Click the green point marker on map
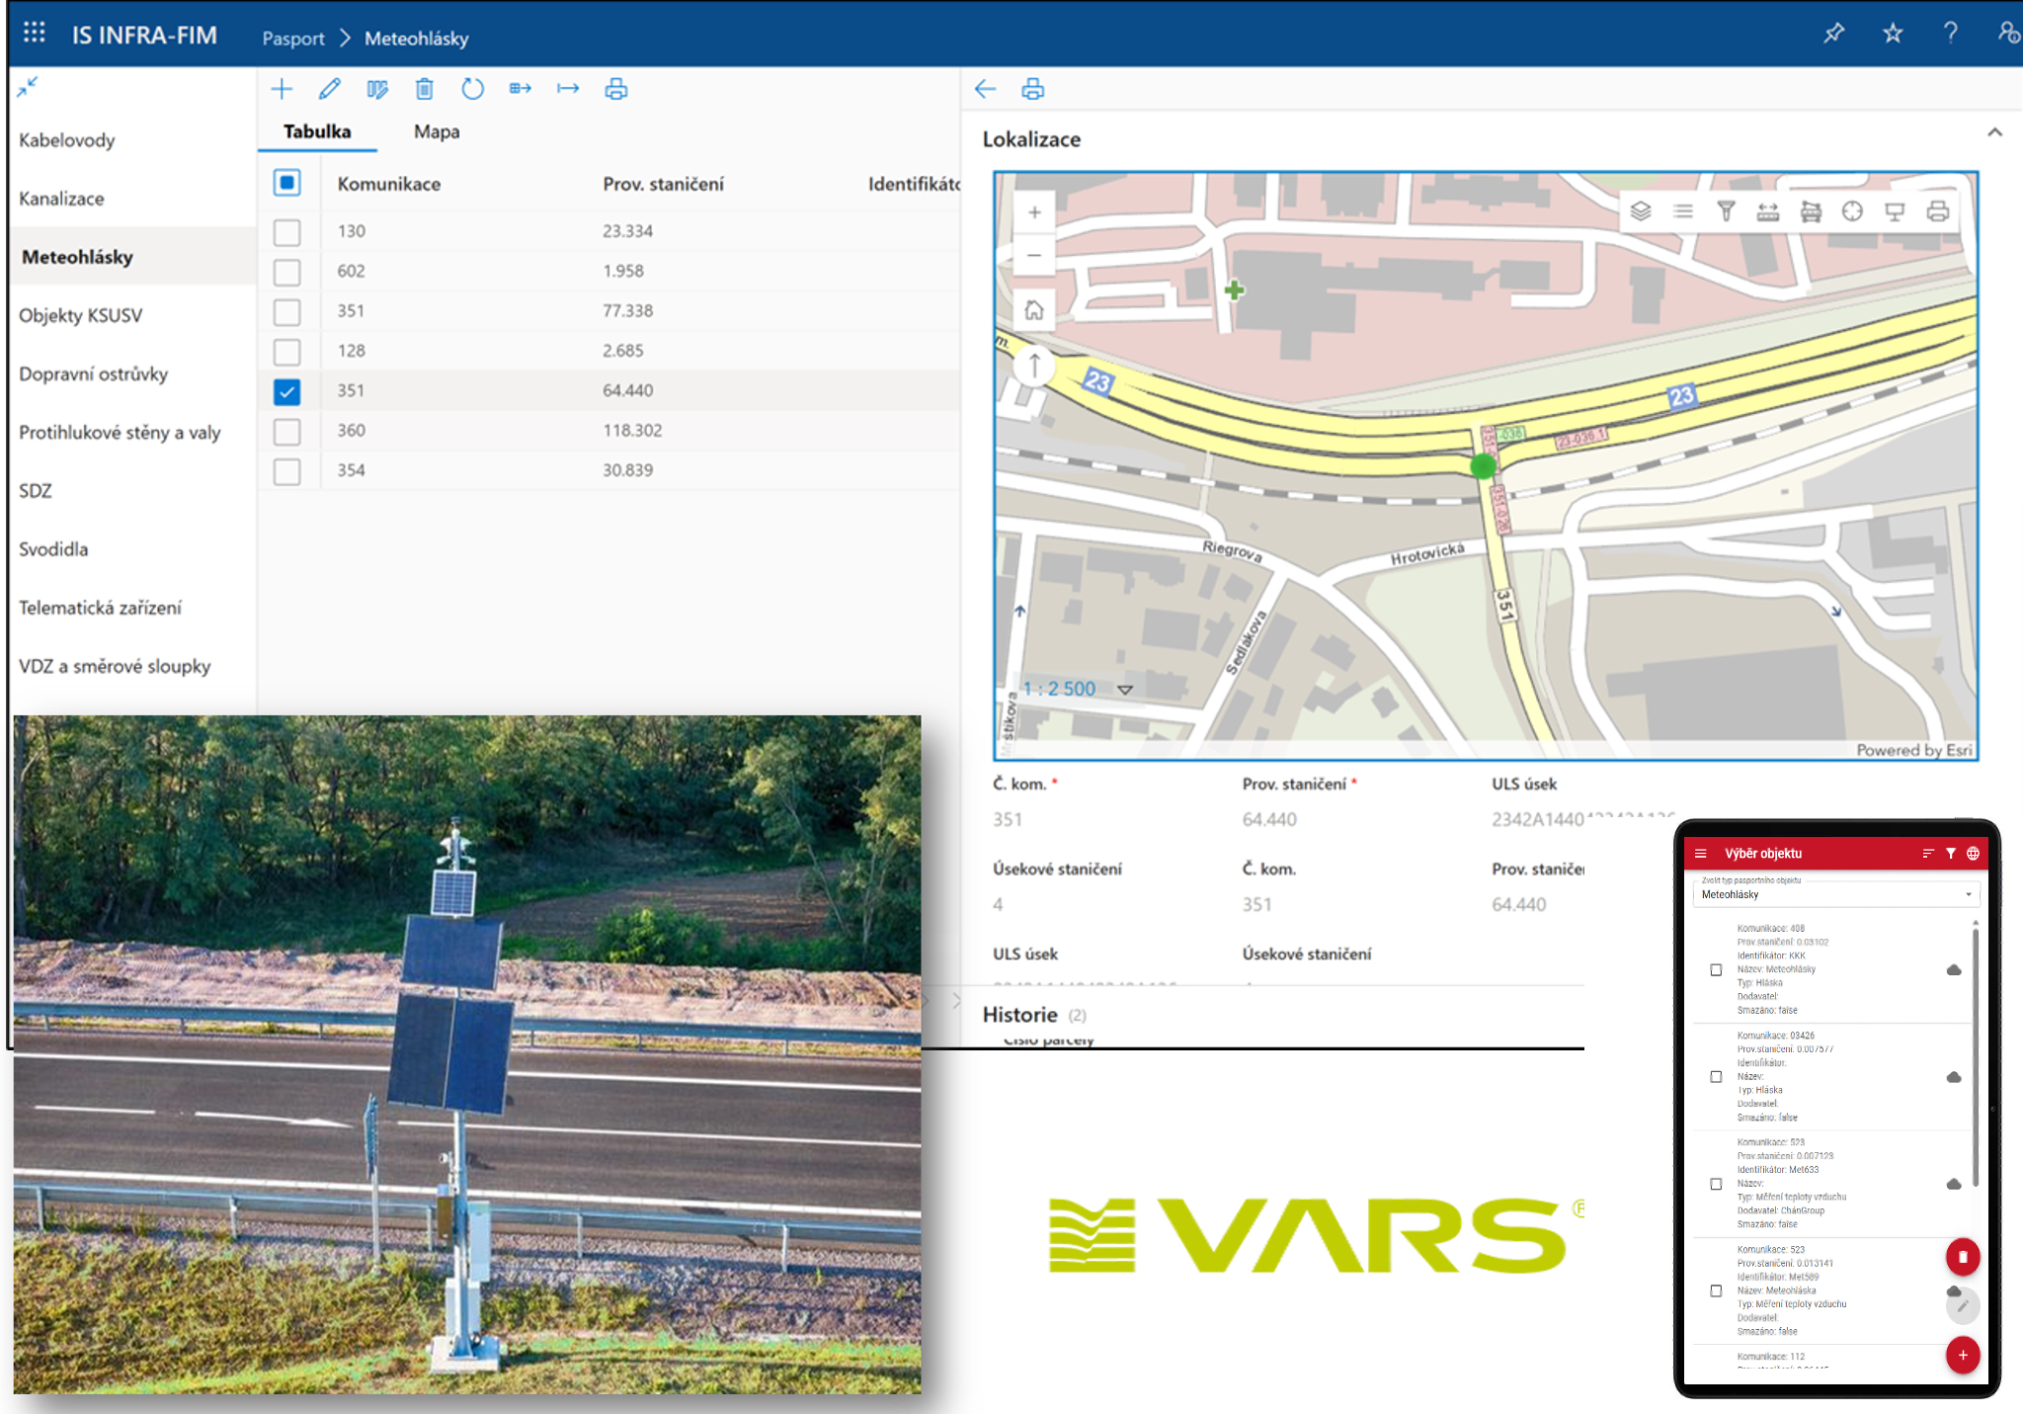Viewport: 2023px width, 1414px height. coord(1483,467)
